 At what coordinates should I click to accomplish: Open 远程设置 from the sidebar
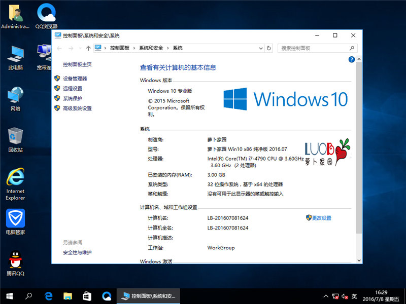click(x=73, y=88)
